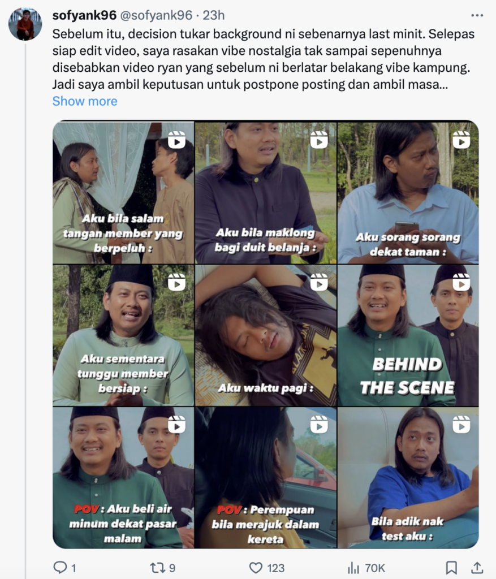Repost the tweet via retweet icon
Image resolution: width=496 pixels, height=579 pixels.
158,568
